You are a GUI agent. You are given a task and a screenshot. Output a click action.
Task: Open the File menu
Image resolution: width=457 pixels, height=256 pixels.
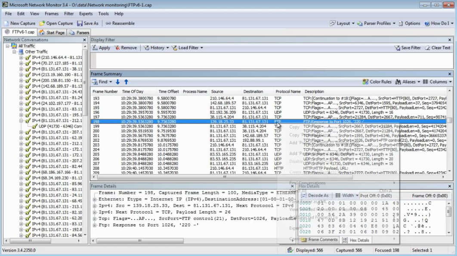tap(9, 14)
